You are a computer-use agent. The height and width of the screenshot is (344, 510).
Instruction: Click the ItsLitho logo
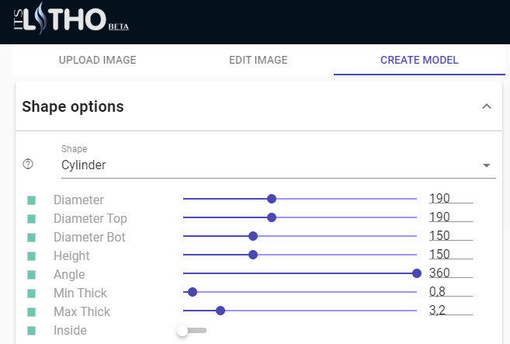tap(71, 19)
